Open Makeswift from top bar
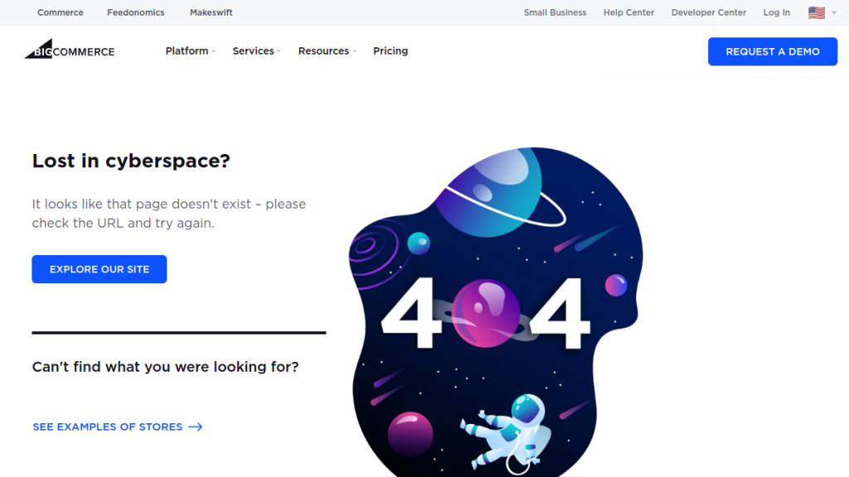 (x=211, y=12)
